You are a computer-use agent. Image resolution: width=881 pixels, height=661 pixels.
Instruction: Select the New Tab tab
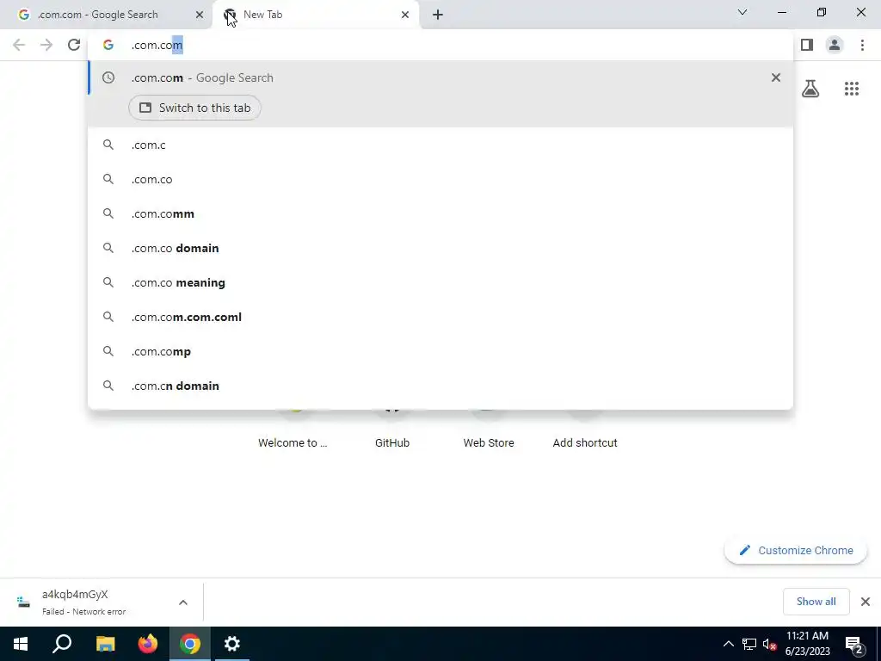coord(317,15)
